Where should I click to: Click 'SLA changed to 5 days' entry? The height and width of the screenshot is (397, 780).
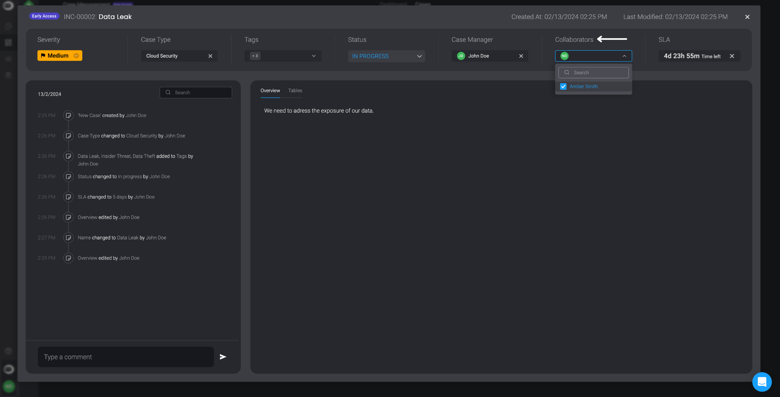tap(116, 197)
